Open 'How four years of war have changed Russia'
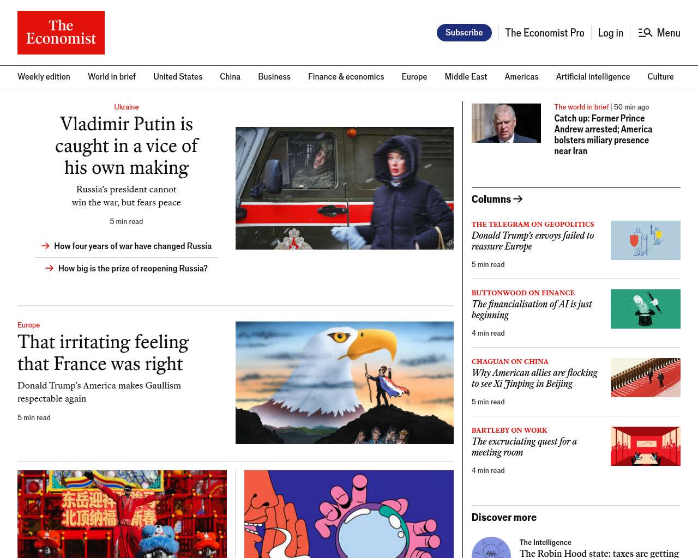Image resolution: width=698 pixels, height=558 pixels. [133, 246]
